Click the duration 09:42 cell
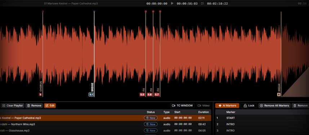 202,124
